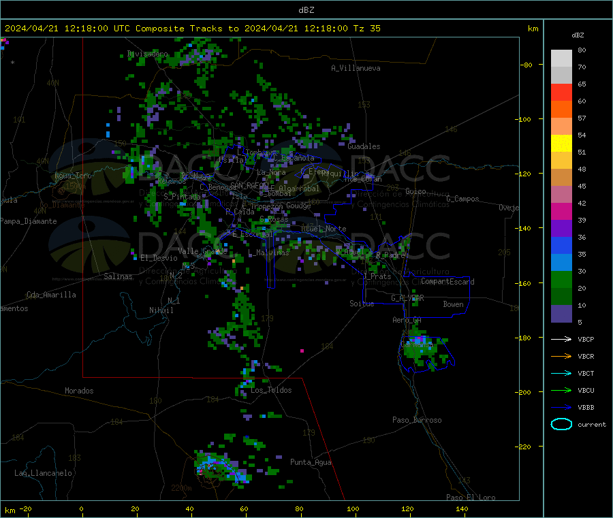This screenshot has width=613, height=518.
Task: Click the Paso_El_Loro map label
Action: point(471,498)
